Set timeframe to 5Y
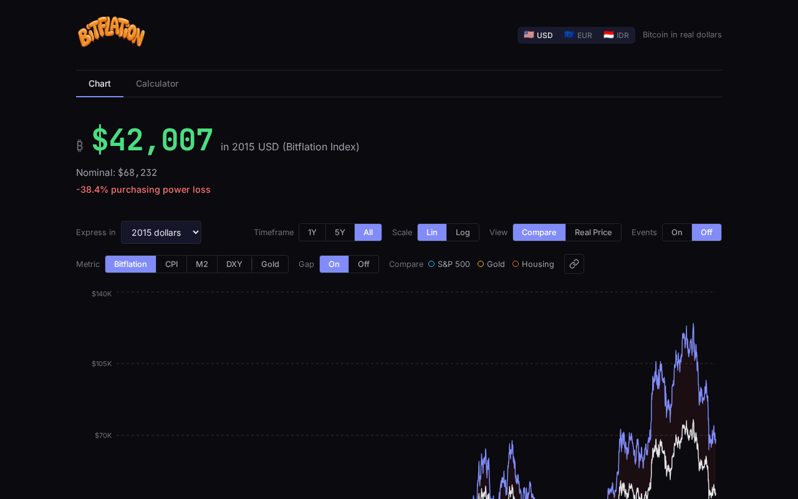The width and height of the screenshot is (798, 499). (340, 232)
